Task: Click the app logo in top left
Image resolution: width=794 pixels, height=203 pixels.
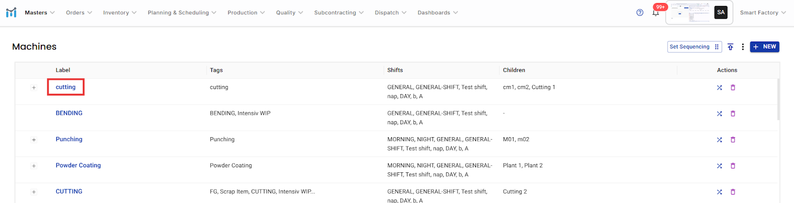Action: coord(11,12)
